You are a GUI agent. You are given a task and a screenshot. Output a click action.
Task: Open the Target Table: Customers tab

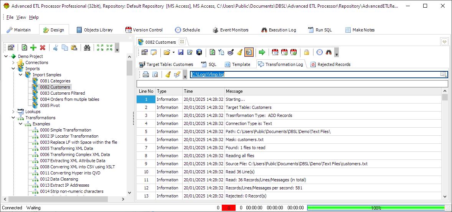tap(166, 64)
